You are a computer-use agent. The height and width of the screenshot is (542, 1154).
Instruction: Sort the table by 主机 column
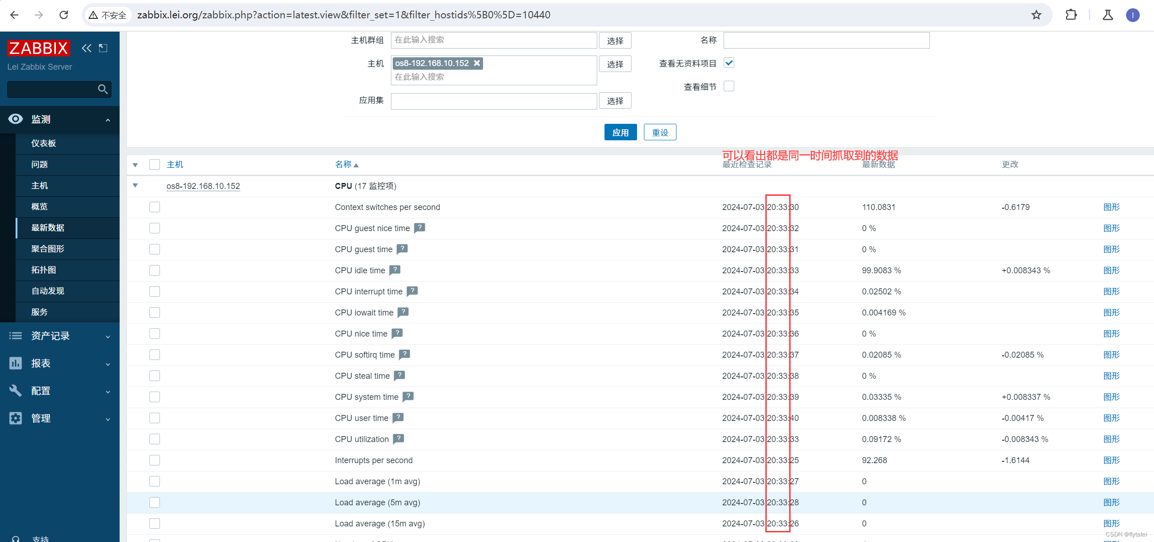175,165
